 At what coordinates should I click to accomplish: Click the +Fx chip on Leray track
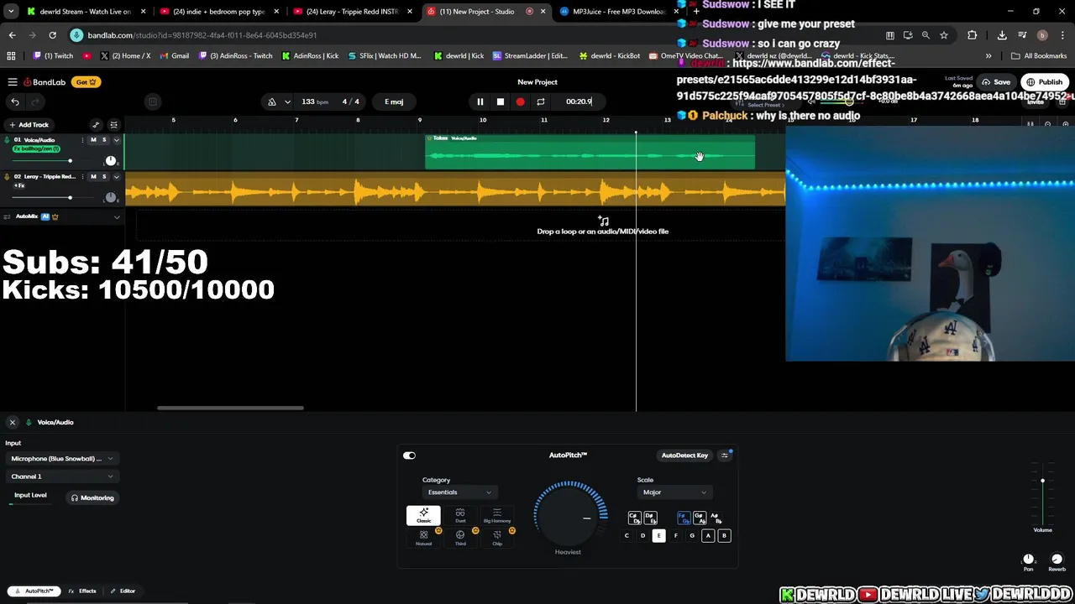point(19,185)
